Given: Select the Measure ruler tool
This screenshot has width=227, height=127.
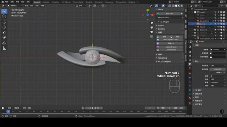Looking at the screenshot, I should pos(4,48).
